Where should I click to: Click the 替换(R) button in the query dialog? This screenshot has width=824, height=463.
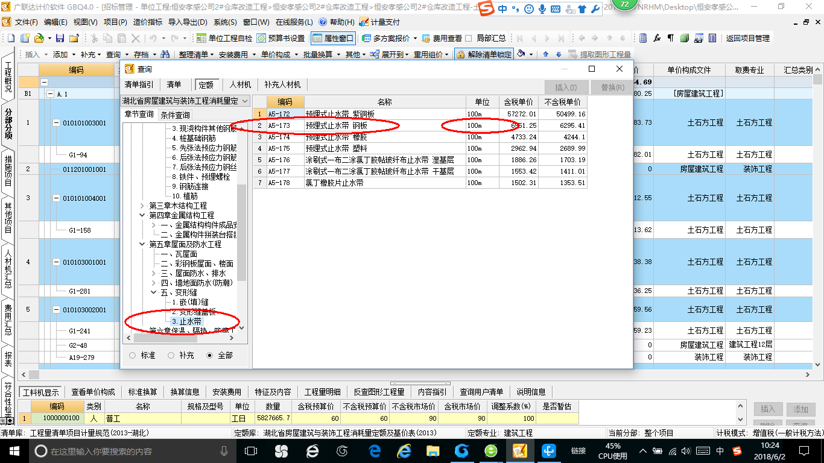click(612, 87)
